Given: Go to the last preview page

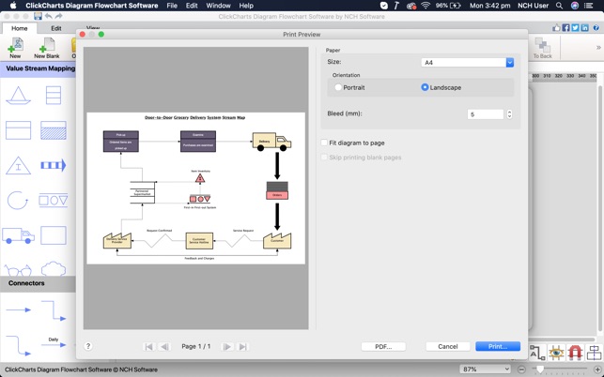Looking at the screenshot, I should [x=242, y=347].
